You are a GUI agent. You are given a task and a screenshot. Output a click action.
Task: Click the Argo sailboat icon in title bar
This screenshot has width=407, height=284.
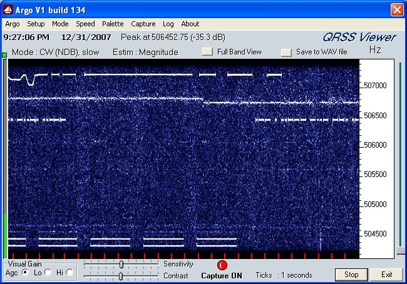coord(8,9)
